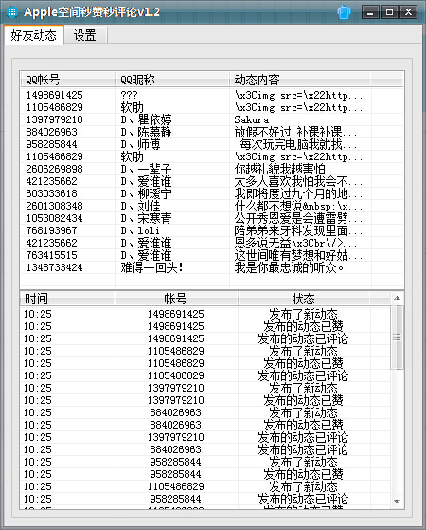Switch to the 设置 tab
426x530 pixels.
tap(85, 35)
